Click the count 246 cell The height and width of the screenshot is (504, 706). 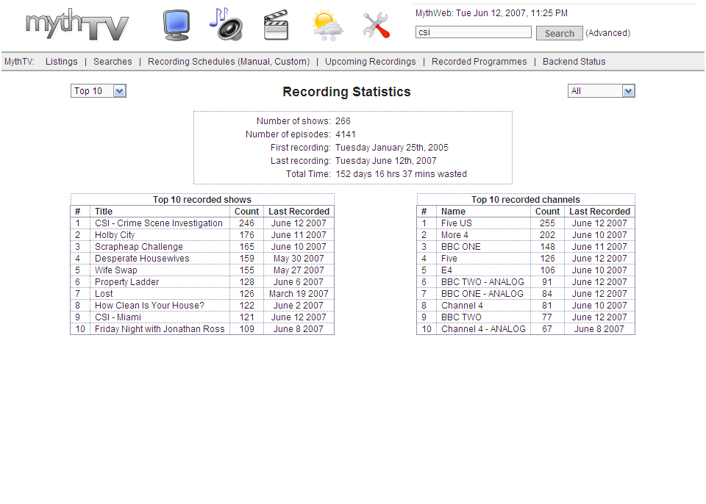(x=247, y=223)
